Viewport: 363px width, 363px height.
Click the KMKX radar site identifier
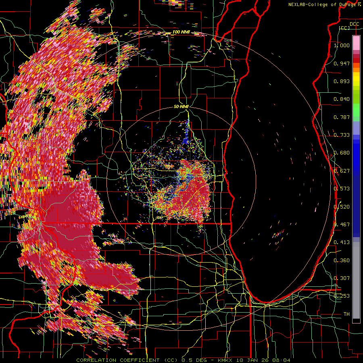tap(225, 360)
